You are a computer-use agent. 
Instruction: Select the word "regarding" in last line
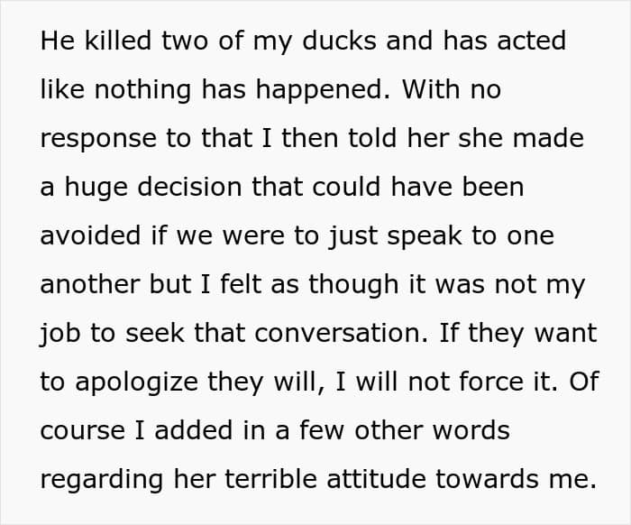pos(102,480)
